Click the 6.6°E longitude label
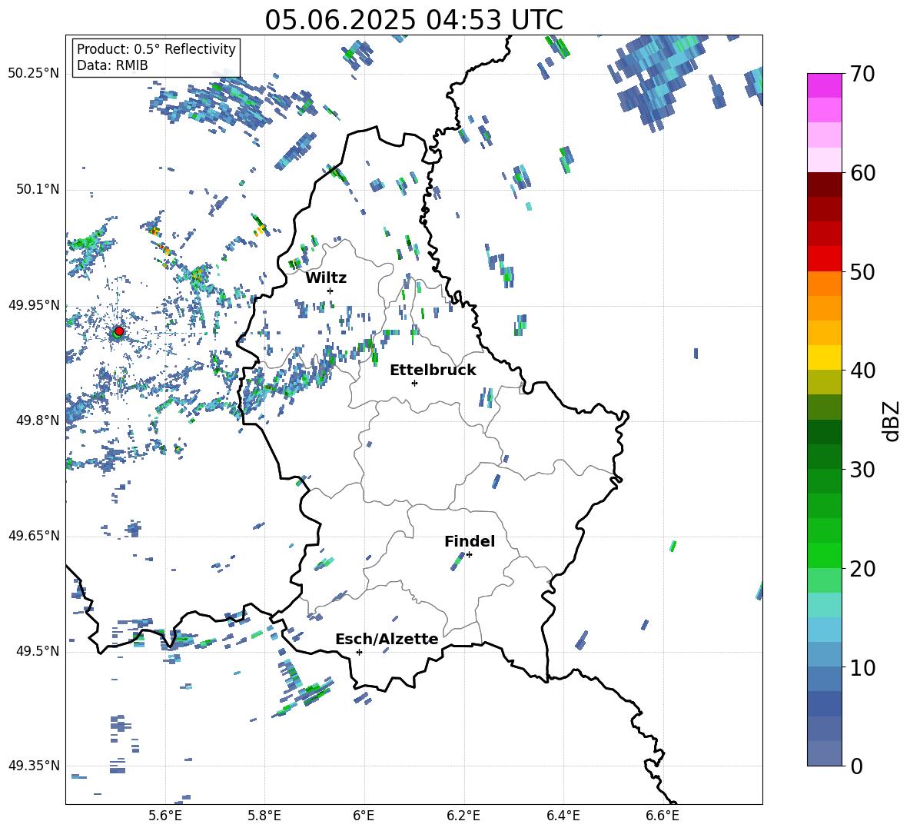Viewport: 910px width, 831px height. click(663, 816)
